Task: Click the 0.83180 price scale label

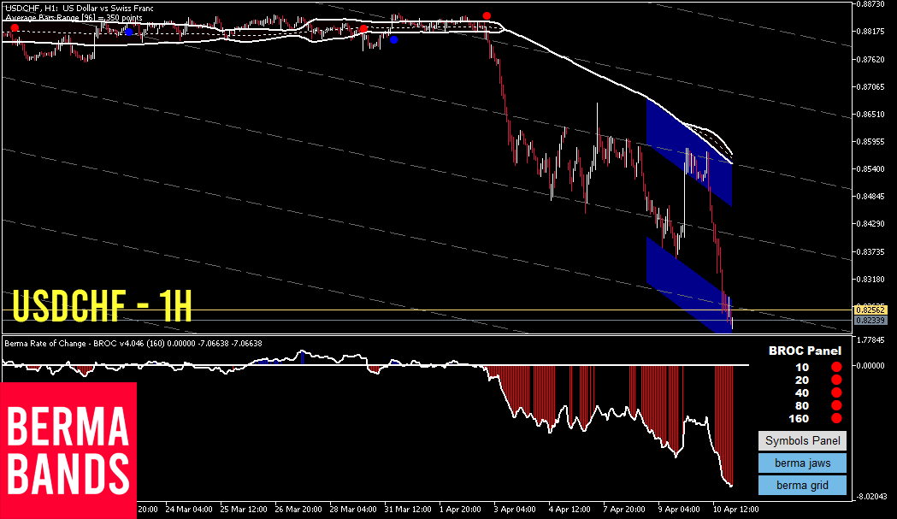Action: pyautogui.click(x=870, y=280)
